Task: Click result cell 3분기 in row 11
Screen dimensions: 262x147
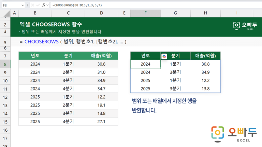Action: point(175,89)
